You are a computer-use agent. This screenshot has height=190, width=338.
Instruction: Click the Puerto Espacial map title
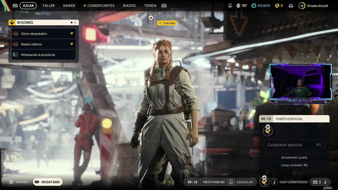click(x=289, y=119)
